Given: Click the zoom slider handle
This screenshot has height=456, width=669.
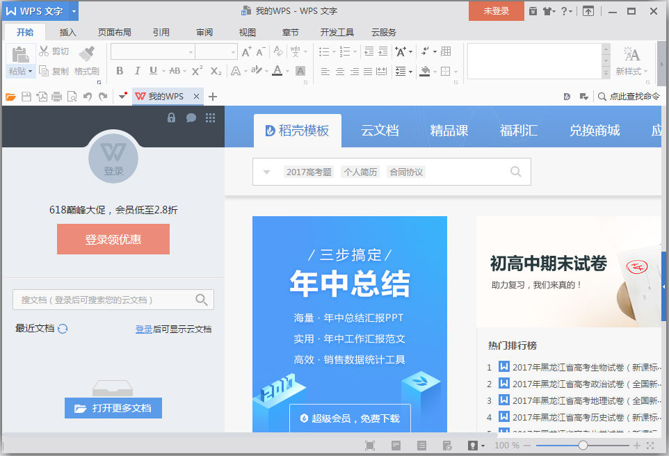Looking at the screenshot, I should [x=583, y=446].
